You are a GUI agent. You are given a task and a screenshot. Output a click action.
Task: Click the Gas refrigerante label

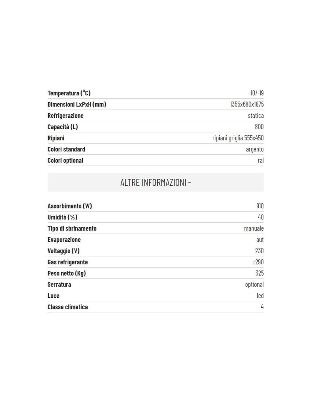[68, 262]
